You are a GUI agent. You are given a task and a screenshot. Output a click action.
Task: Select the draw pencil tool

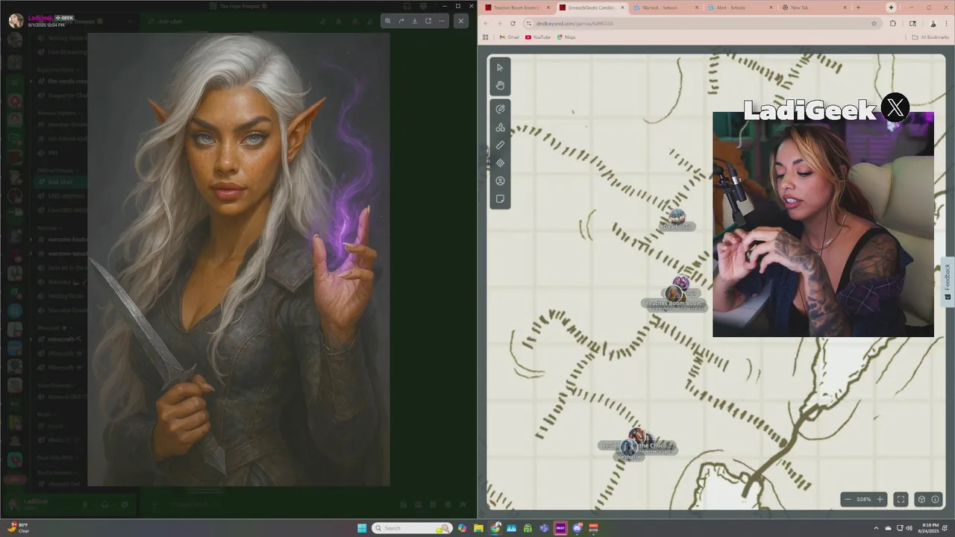(500, 109)
